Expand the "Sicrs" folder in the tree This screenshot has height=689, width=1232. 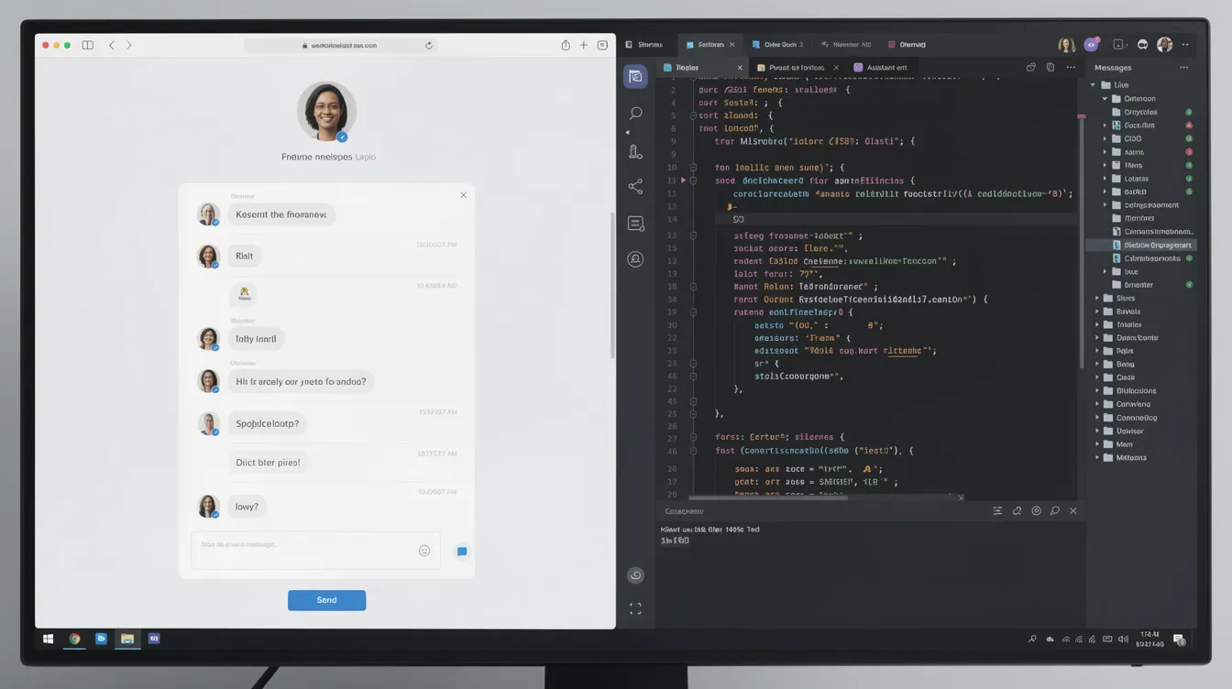[1097, 298]
